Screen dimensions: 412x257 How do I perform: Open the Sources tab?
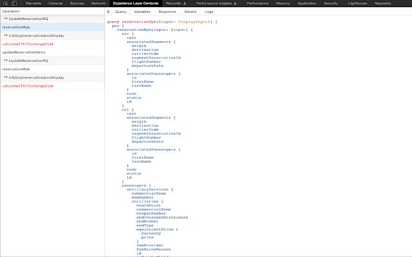pos(77,3)
